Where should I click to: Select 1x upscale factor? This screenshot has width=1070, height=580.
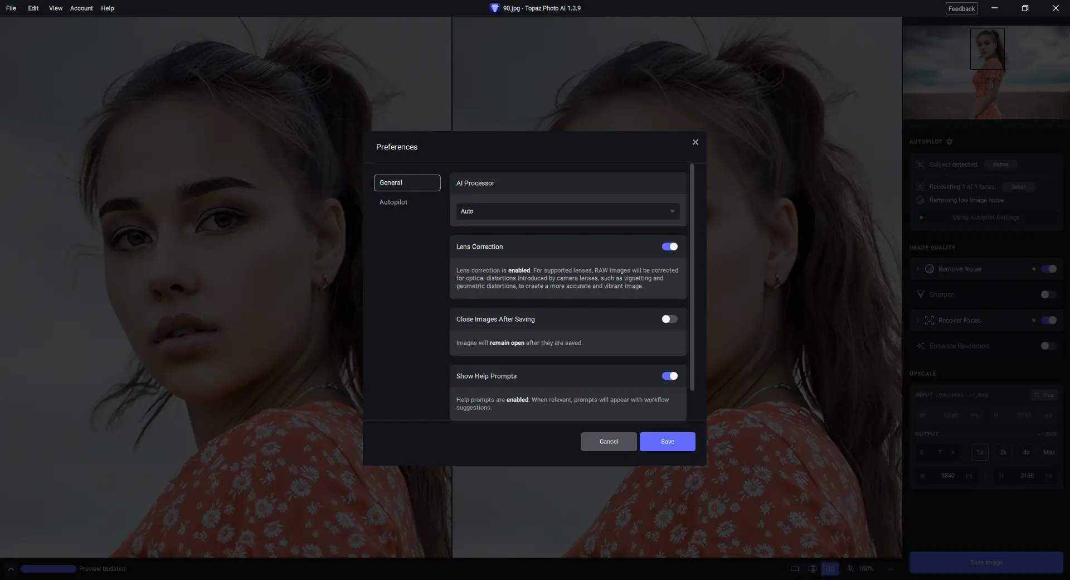point(980,452)
